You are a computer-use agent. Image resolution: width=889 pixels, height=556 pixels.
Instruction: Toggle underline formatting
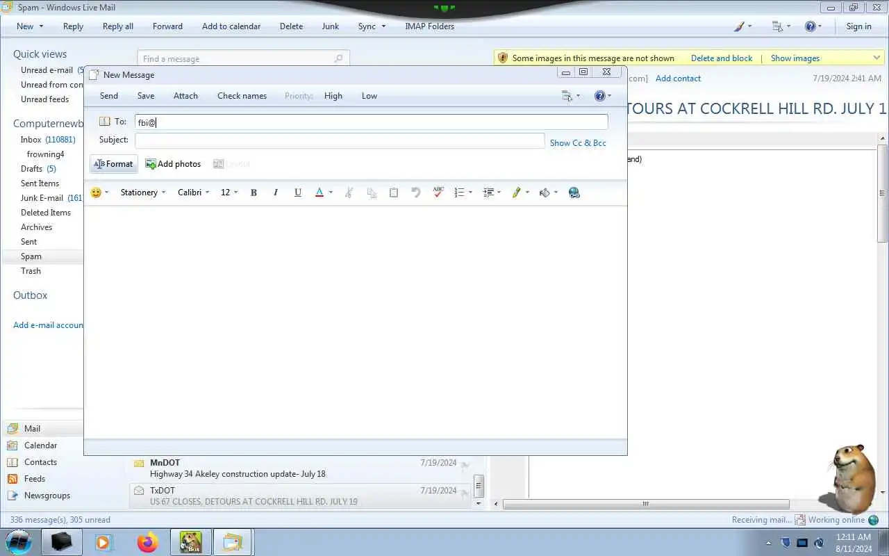click(x=298, y=193)
